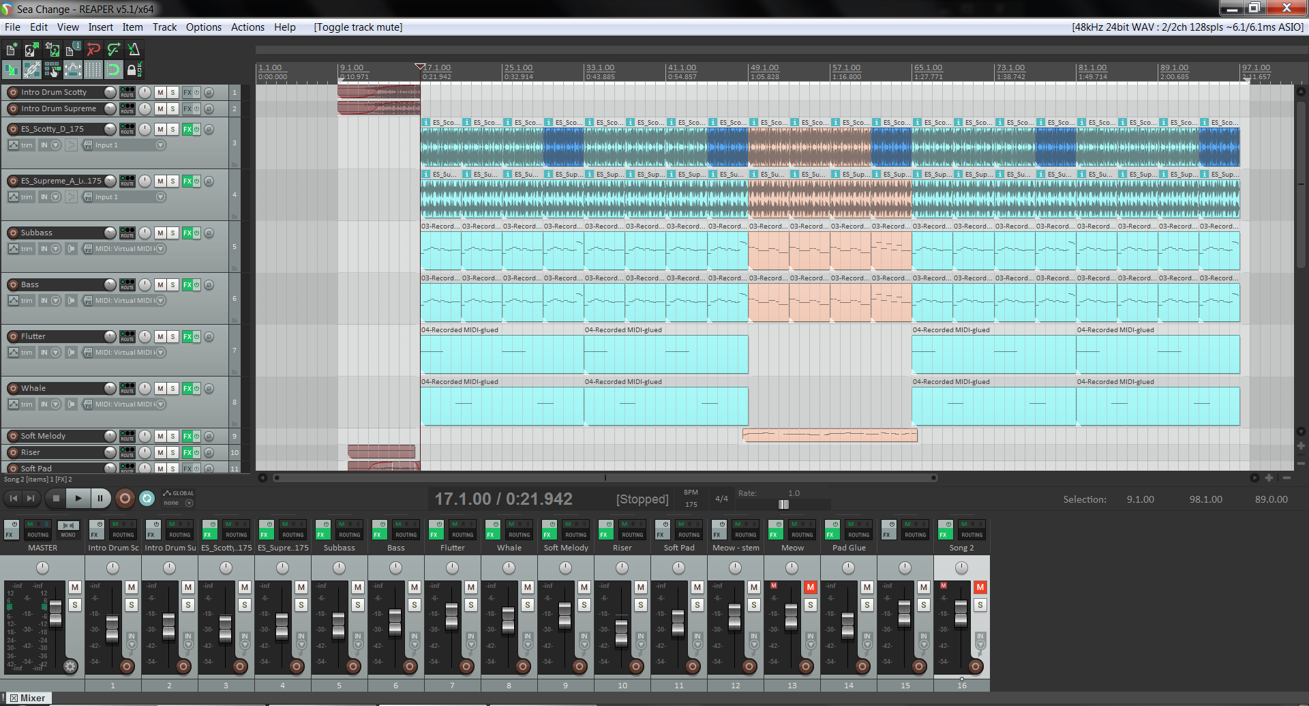Click ROUTING button on the MASTER channel
Image resolution: width=1309 pixels, height=706 pixels.
click(38, 530)
